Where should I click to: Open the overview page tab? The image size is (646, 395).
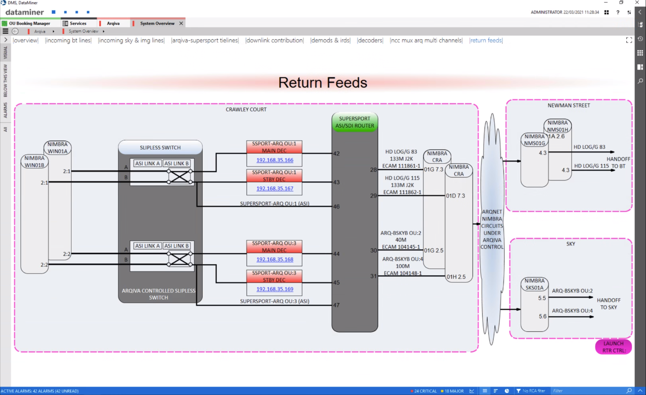26,40
